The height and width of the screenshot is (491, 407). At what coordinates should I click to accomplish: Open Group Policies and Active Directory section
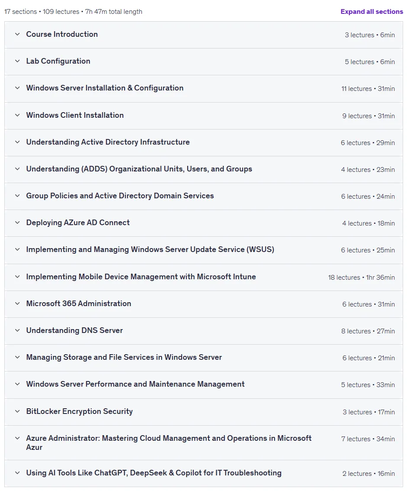204,196
